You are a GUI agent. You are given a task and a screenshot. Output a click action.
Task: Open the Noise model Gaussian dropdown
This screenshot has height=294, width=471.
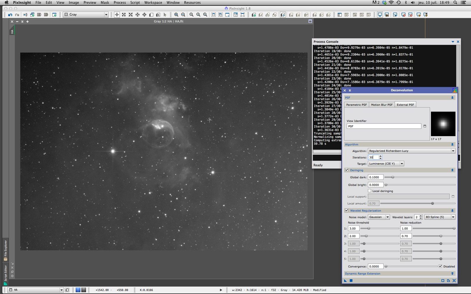(379, 217)
